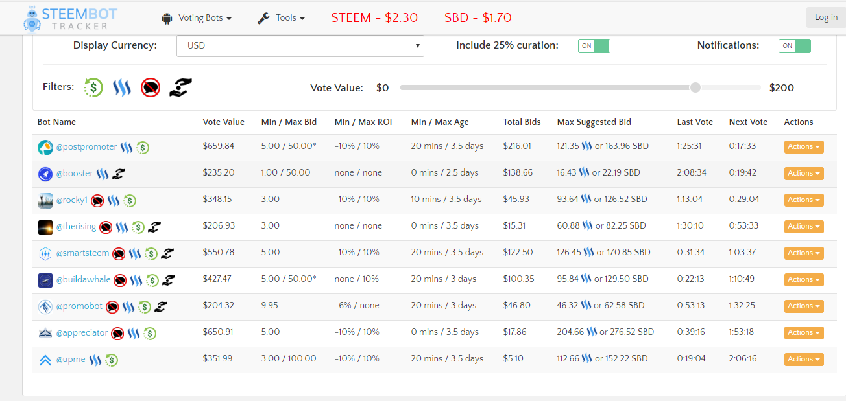Expand the Actions dropdown for @buildawhale
The height and width of the screenshot is (401, 846).
point(804,280)
